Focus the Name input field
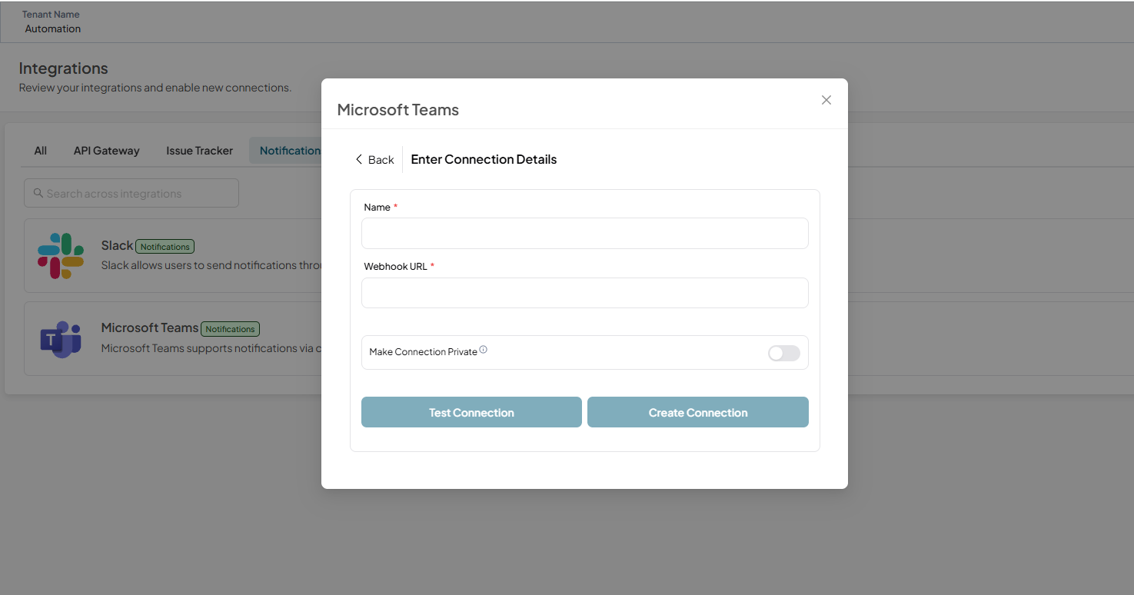Viewport: 1134px width, 595px height. tap(585, 233)
